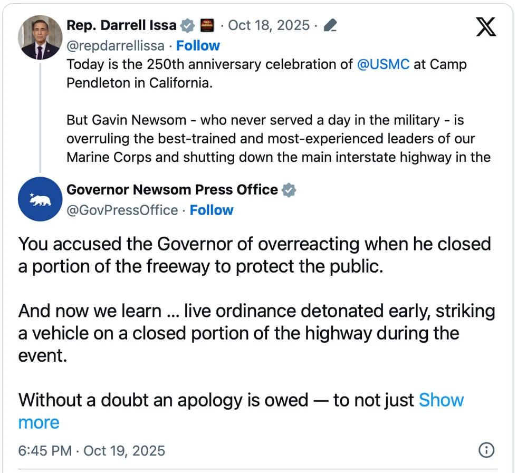This screenshot has height=473, width=517.
Task: Follow @GovPressOffice
Action: (211, 210)
